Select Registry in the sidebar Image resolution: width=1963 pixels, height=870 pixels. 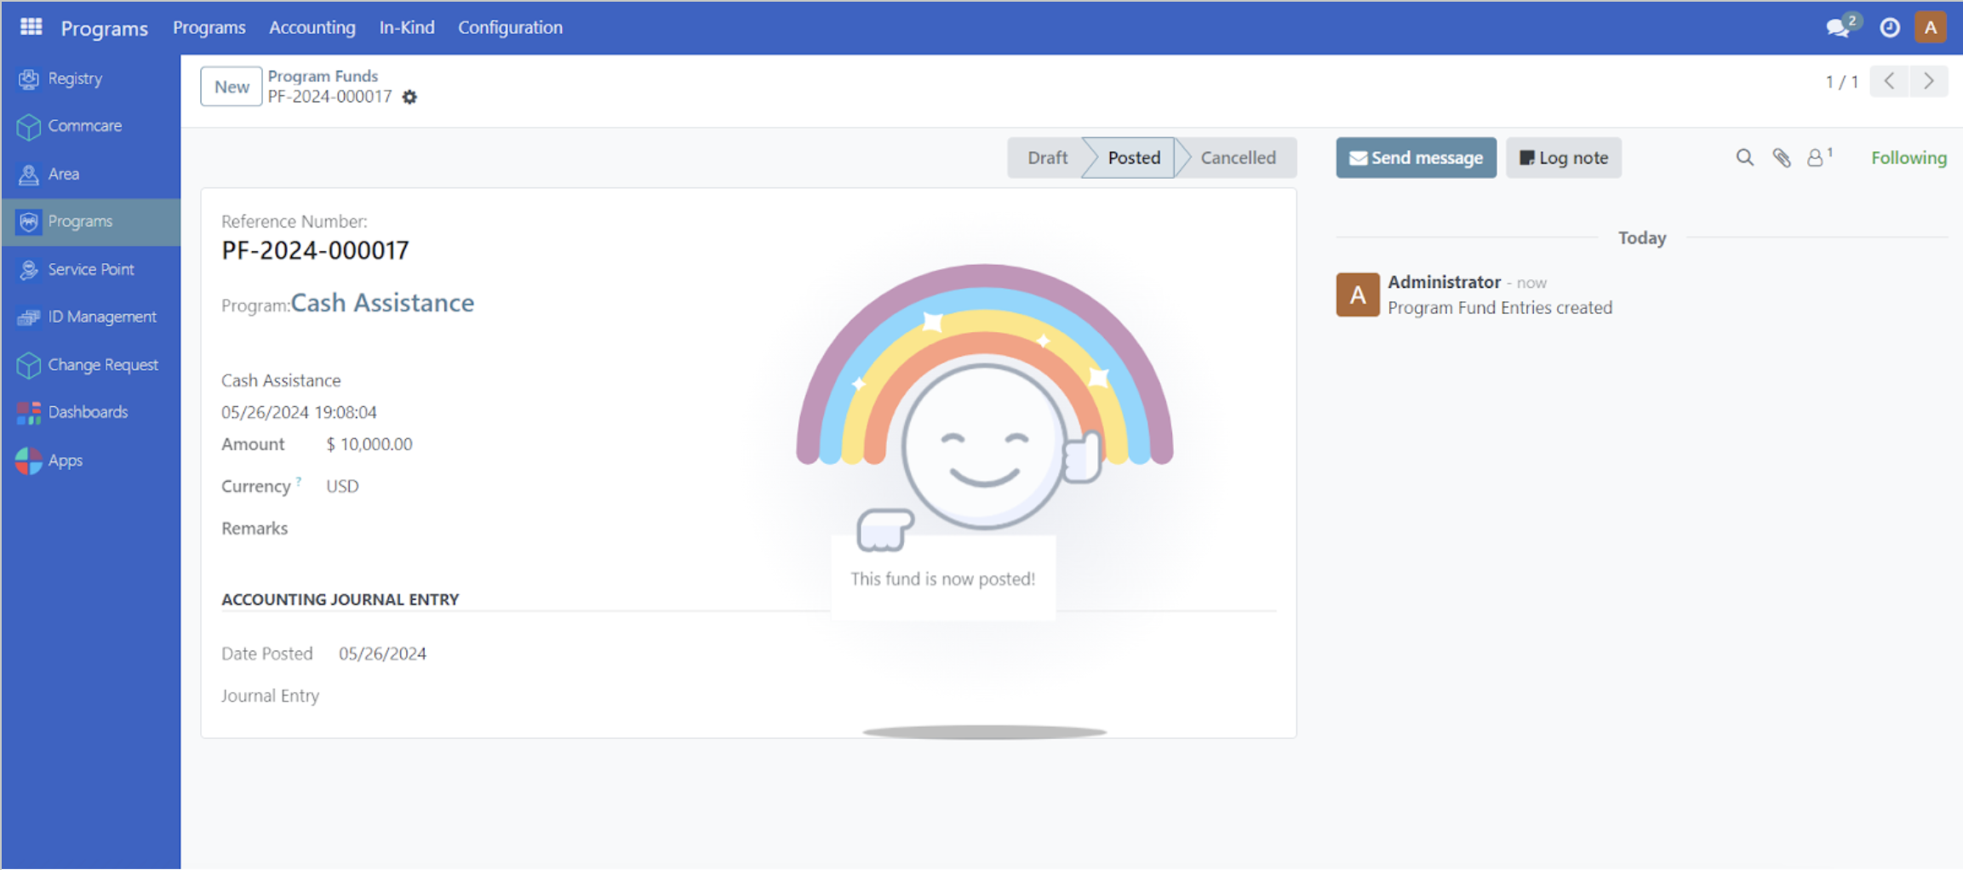(75, 78)
